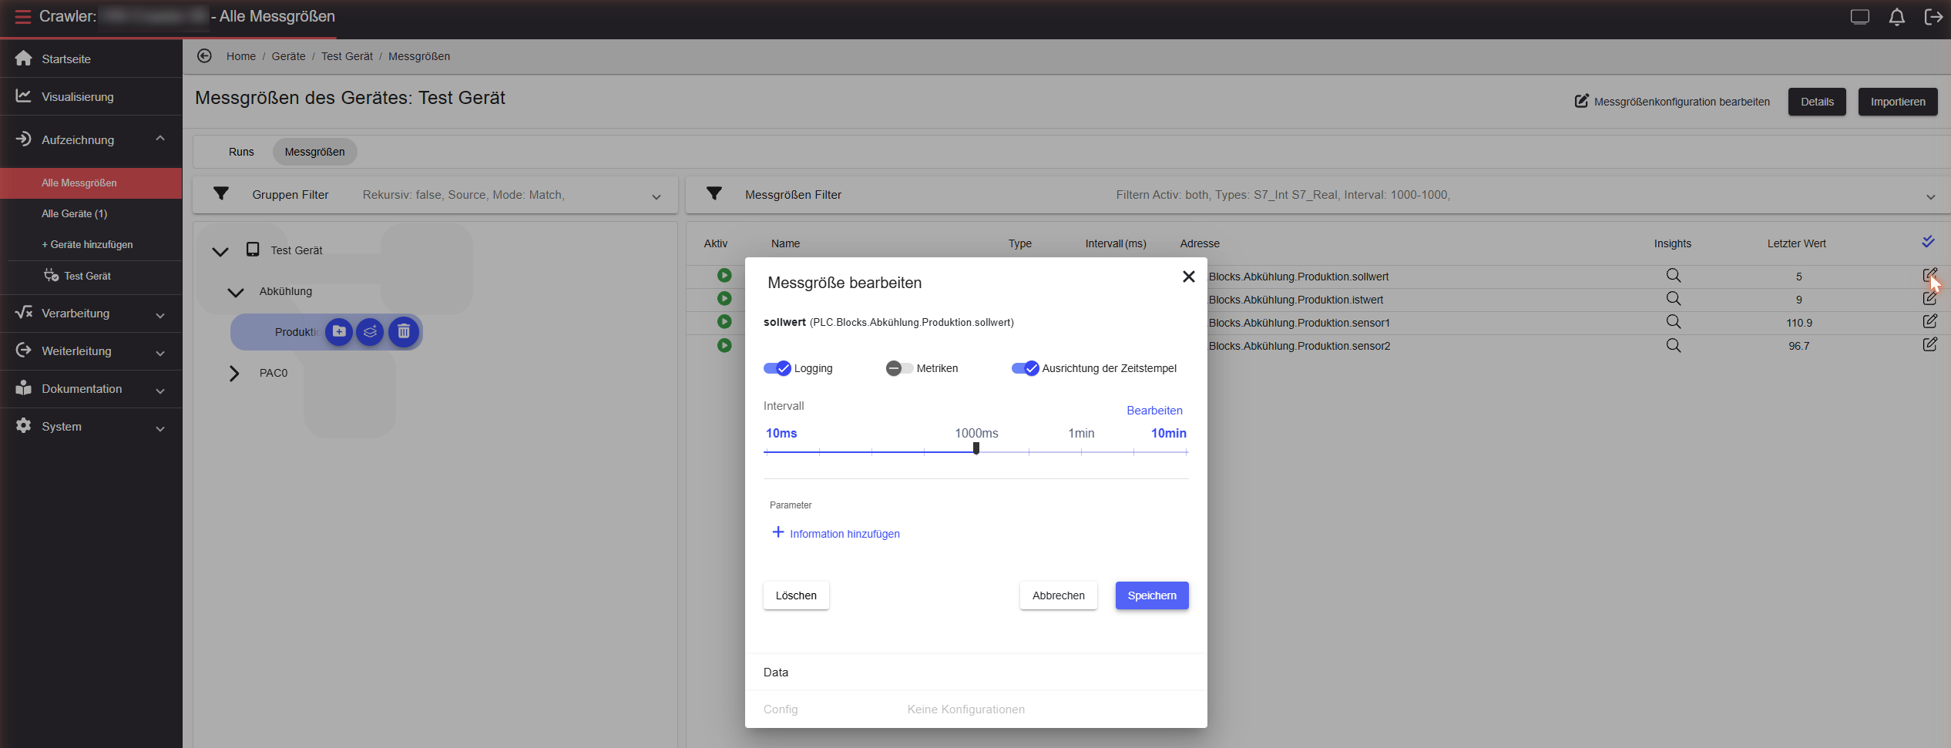This screenshot has width=1951, height=748.
Task: Click the Data section in dialog
Action: coord(975,672)
